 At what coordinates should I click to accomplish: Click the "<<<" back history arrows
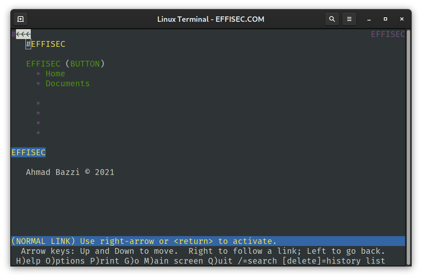[23, 34]
